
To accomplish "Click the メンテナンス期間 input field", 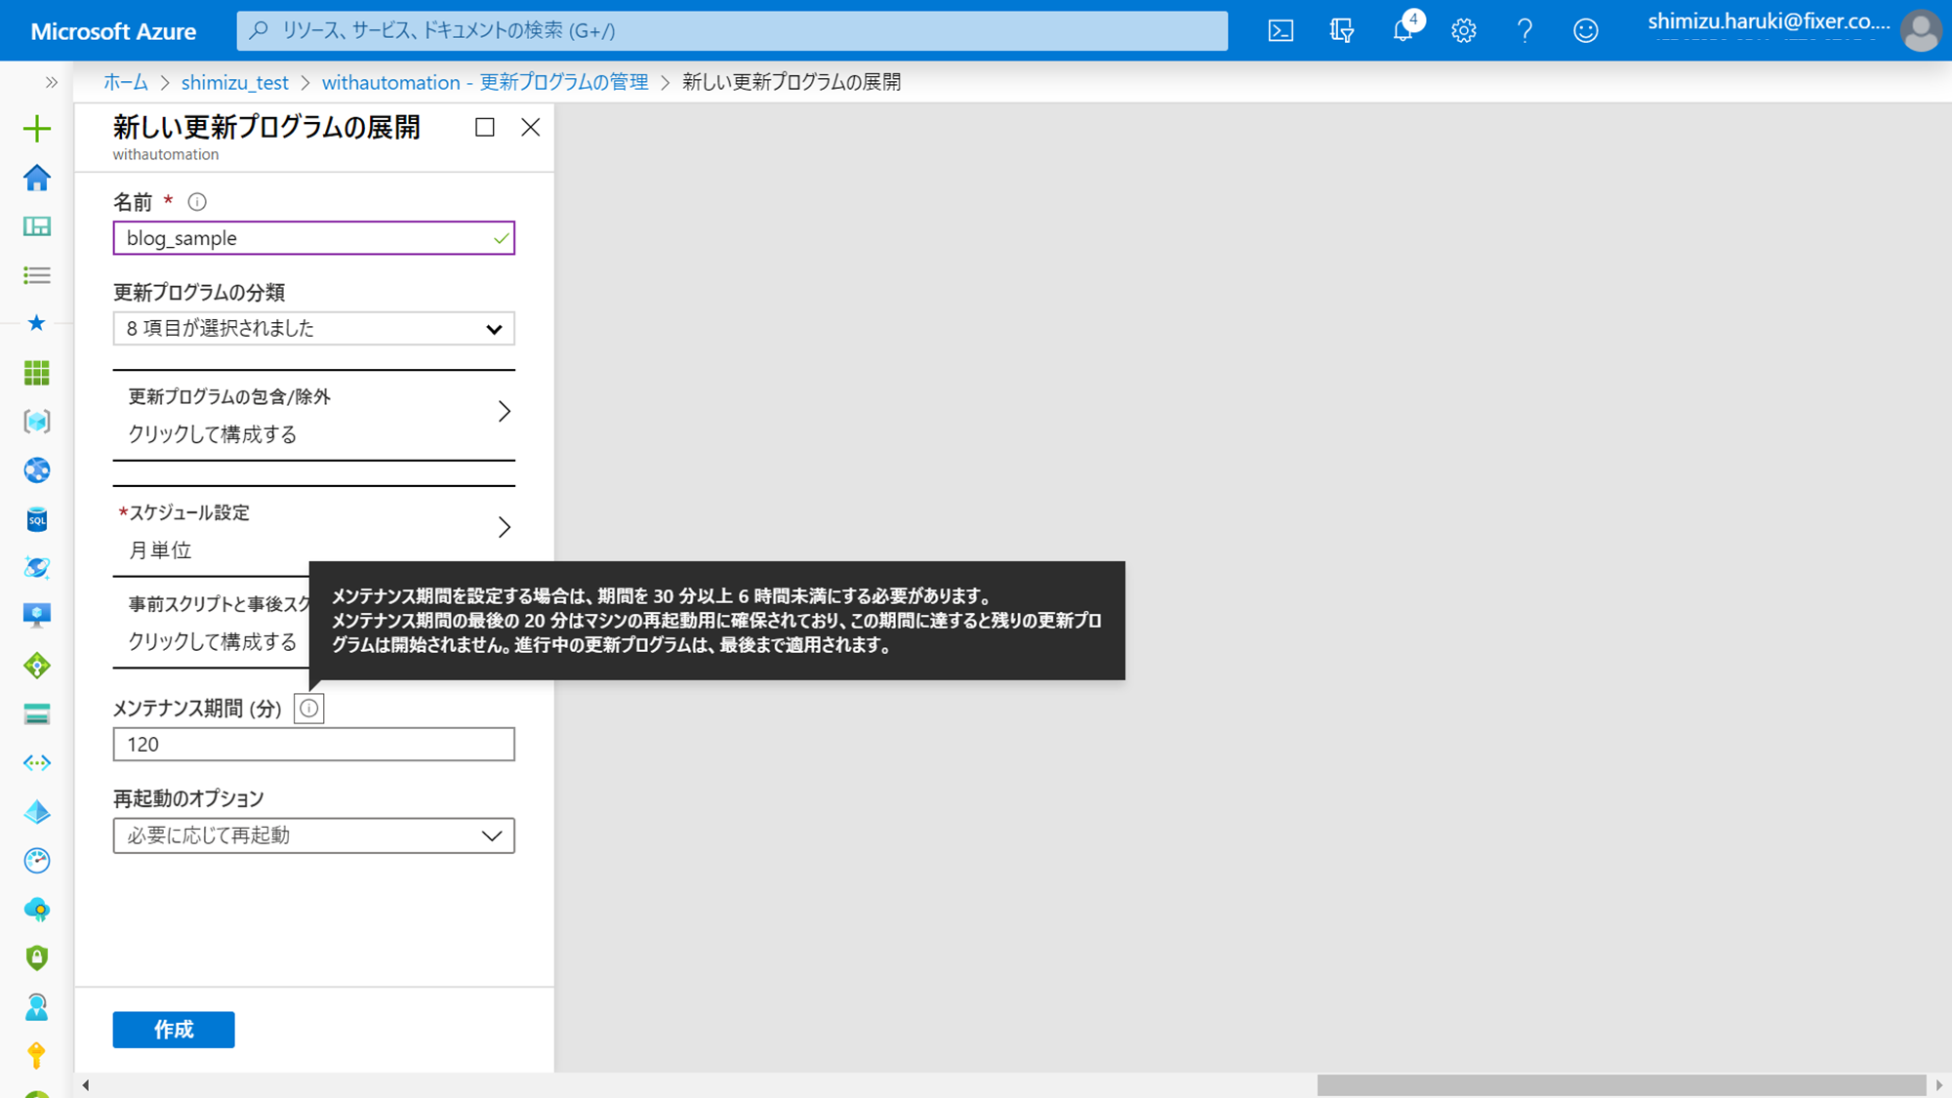I will point(313,745).
